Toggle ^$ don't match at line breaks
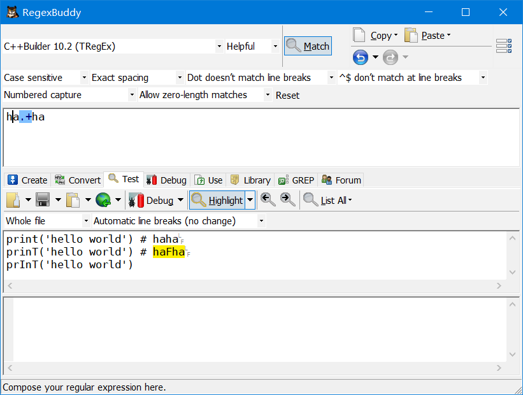 [412, 78]
